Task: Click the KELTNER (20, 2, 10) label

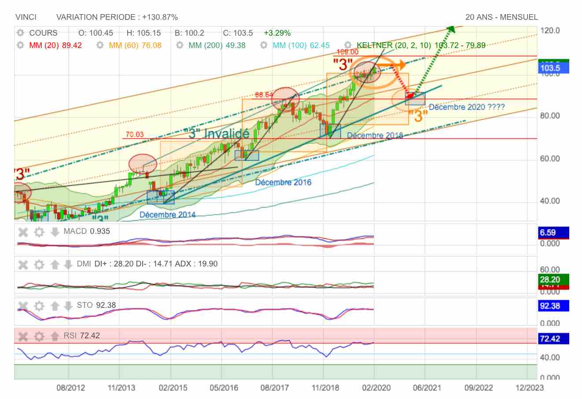Action: point(421,45)
